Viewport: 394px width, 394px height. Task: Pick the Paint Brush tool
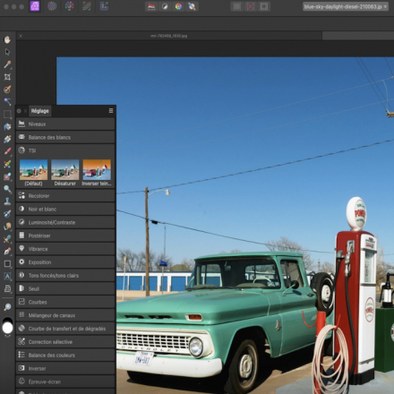click(x=7, y=151)
